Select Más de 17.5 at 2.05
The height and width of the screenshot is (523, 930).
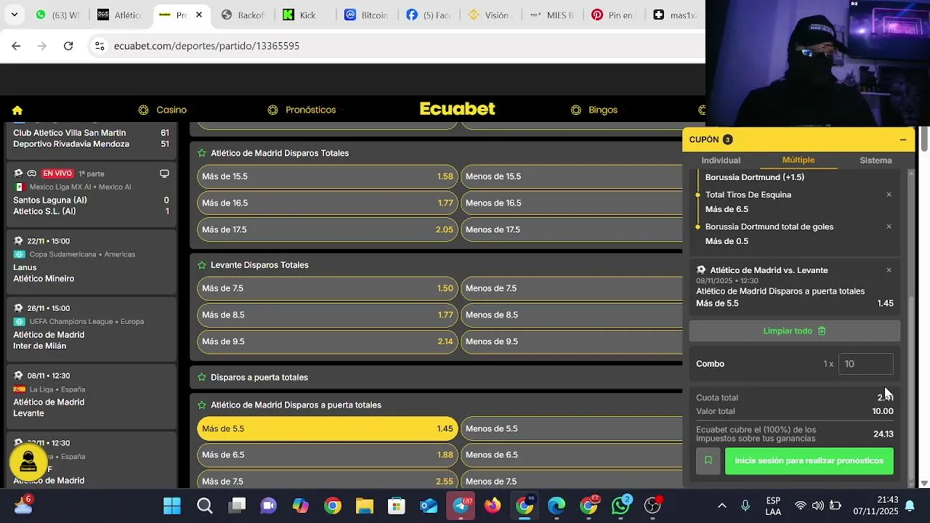coord(327,230)
